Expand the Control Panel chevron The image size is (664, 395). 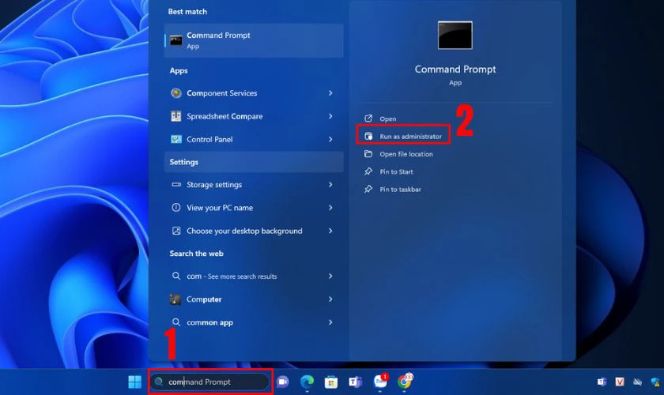(330, 139)
